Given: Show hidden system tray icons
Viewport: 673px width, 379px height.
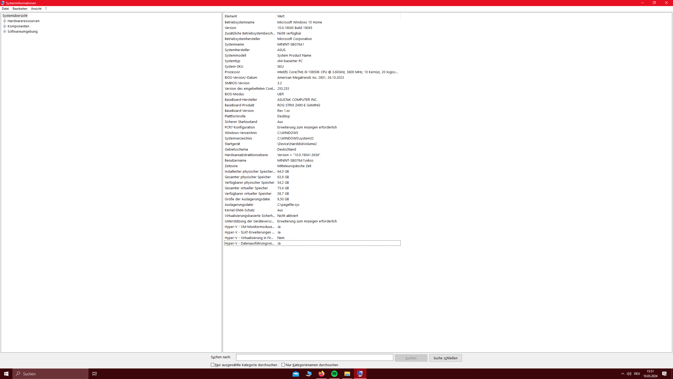Looking at the screenshot, I should pos(623,374).
